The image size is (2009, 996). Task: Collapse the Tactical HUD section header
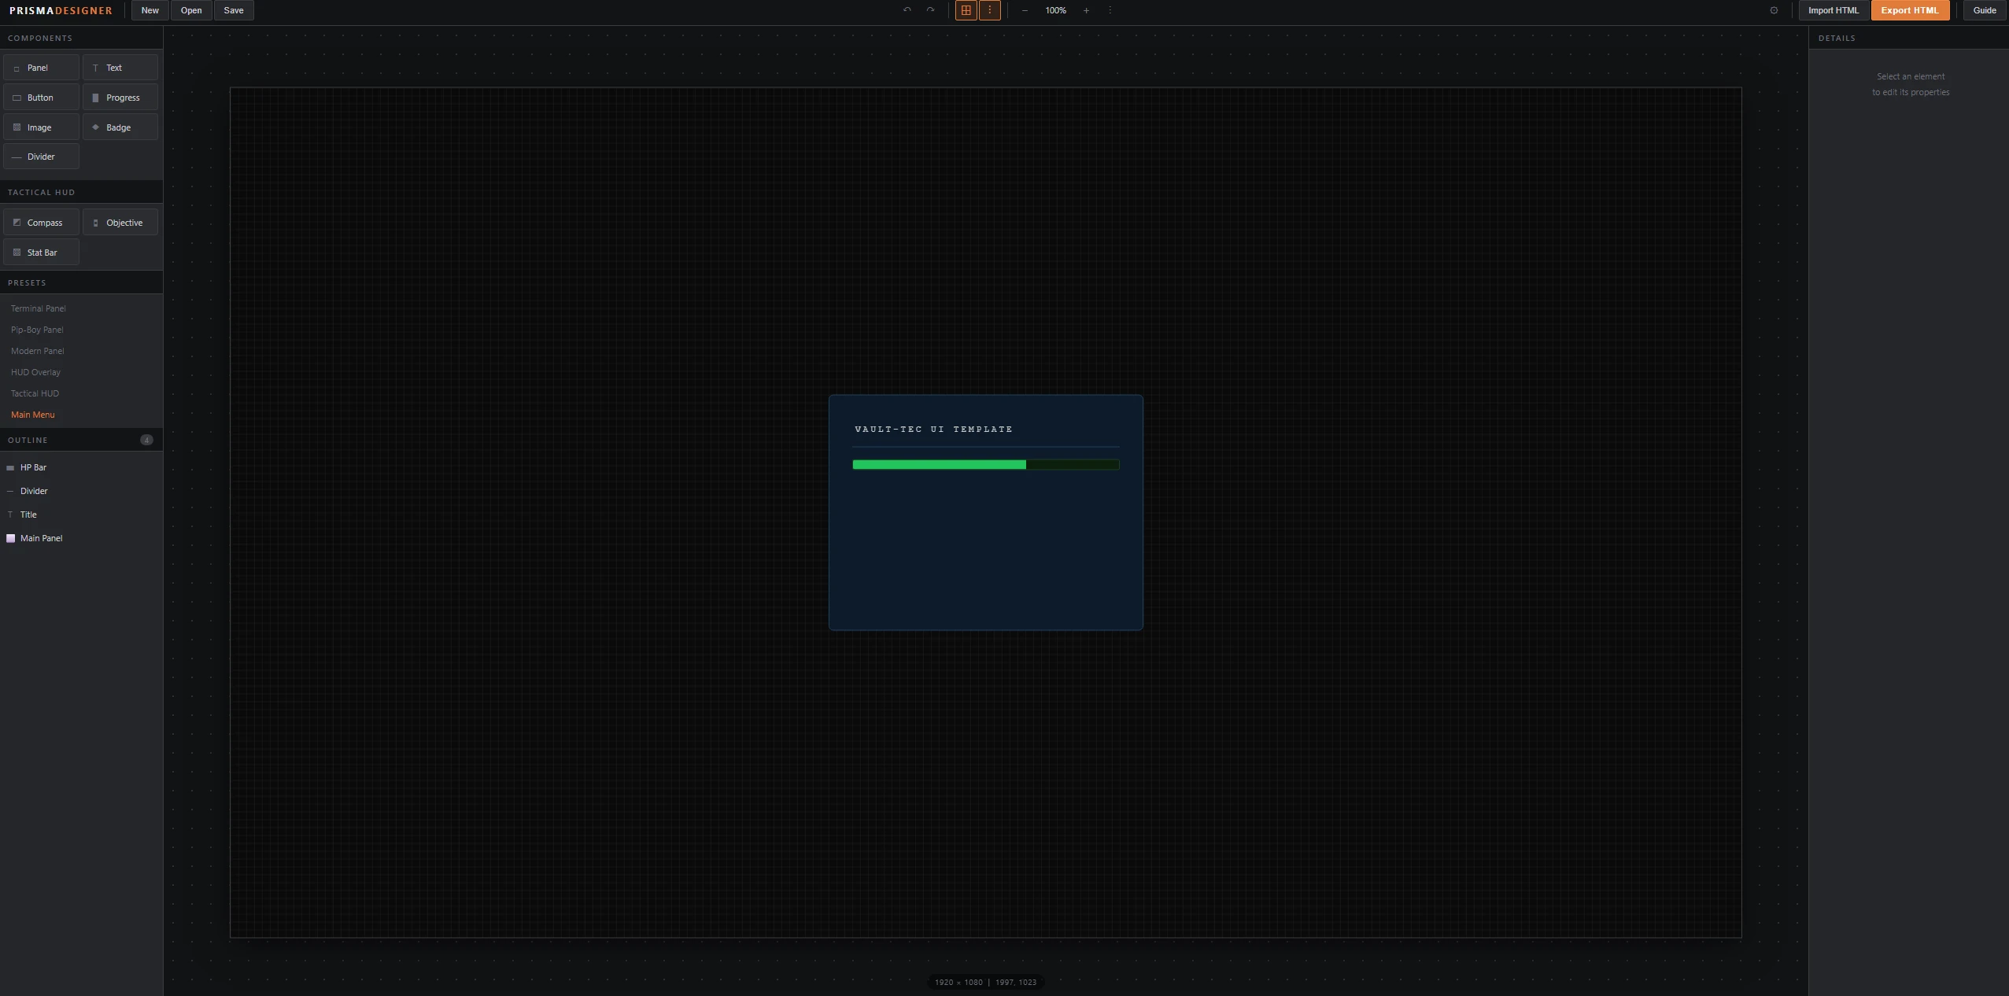pos(81,192)
